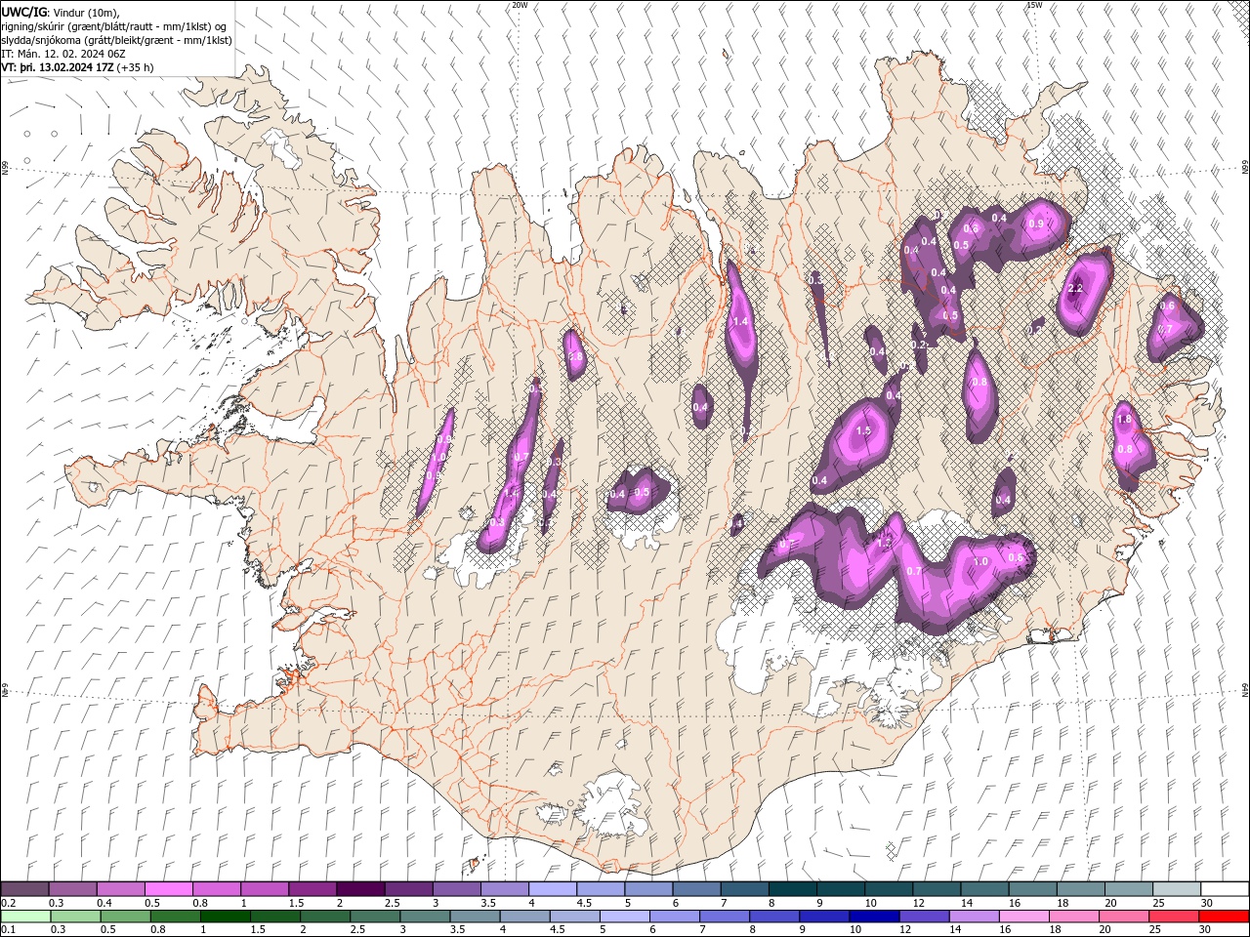Click the '1.2' precipitation value on the map

[885, 543]
